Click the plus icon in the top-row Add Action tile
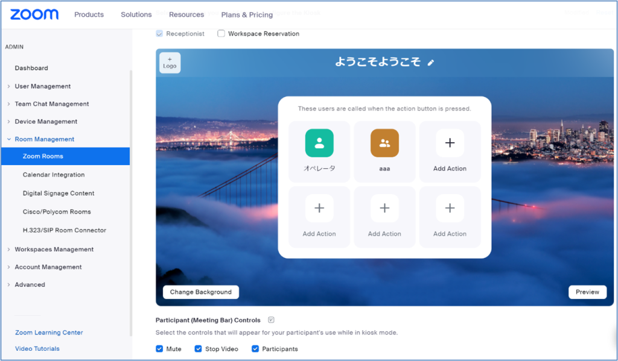The height and width of the screenshot is (361, 618). [450, 143]
